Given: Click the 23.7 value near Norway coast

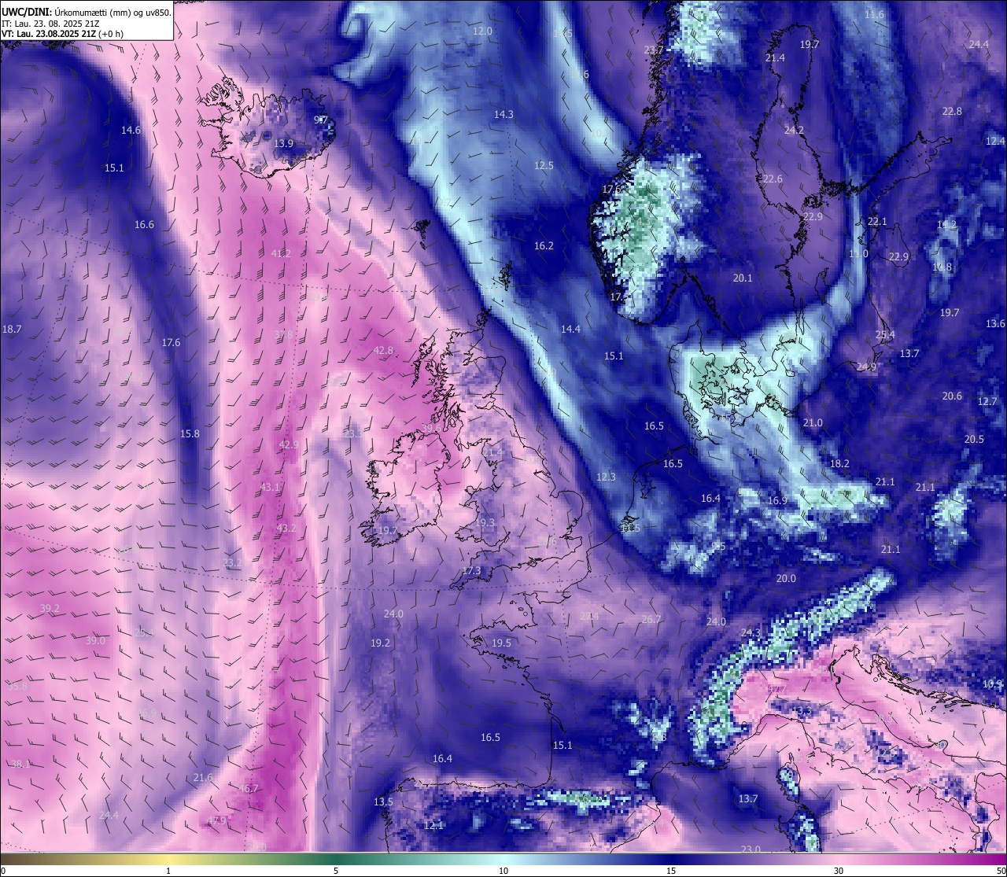Looking at the screenshot, I should tap(654, 50).
